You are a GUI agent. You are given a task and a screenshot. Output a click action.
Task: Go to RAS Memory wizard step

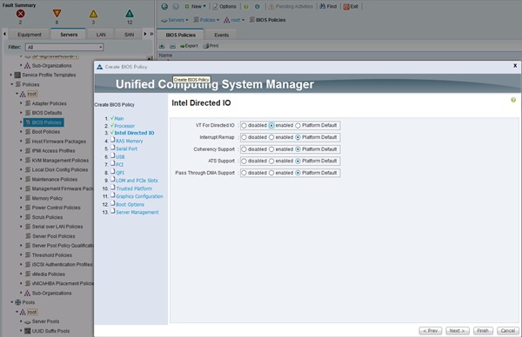129,141
